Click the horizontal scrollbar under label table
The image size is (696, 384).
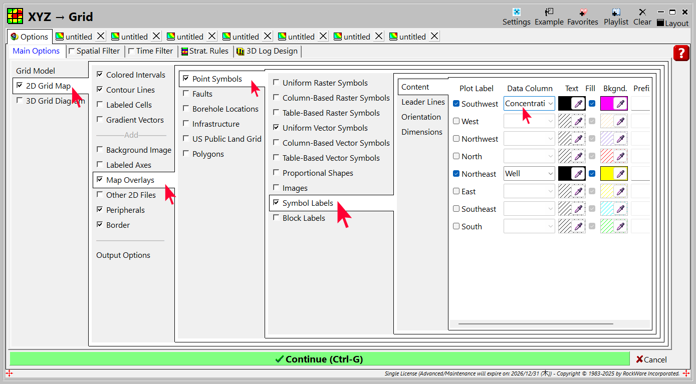tap(535, 324)
